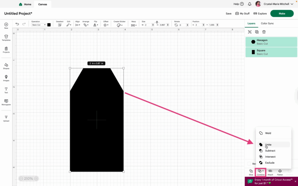
Task: Click the Slice tool
Action: coord(251,172)
